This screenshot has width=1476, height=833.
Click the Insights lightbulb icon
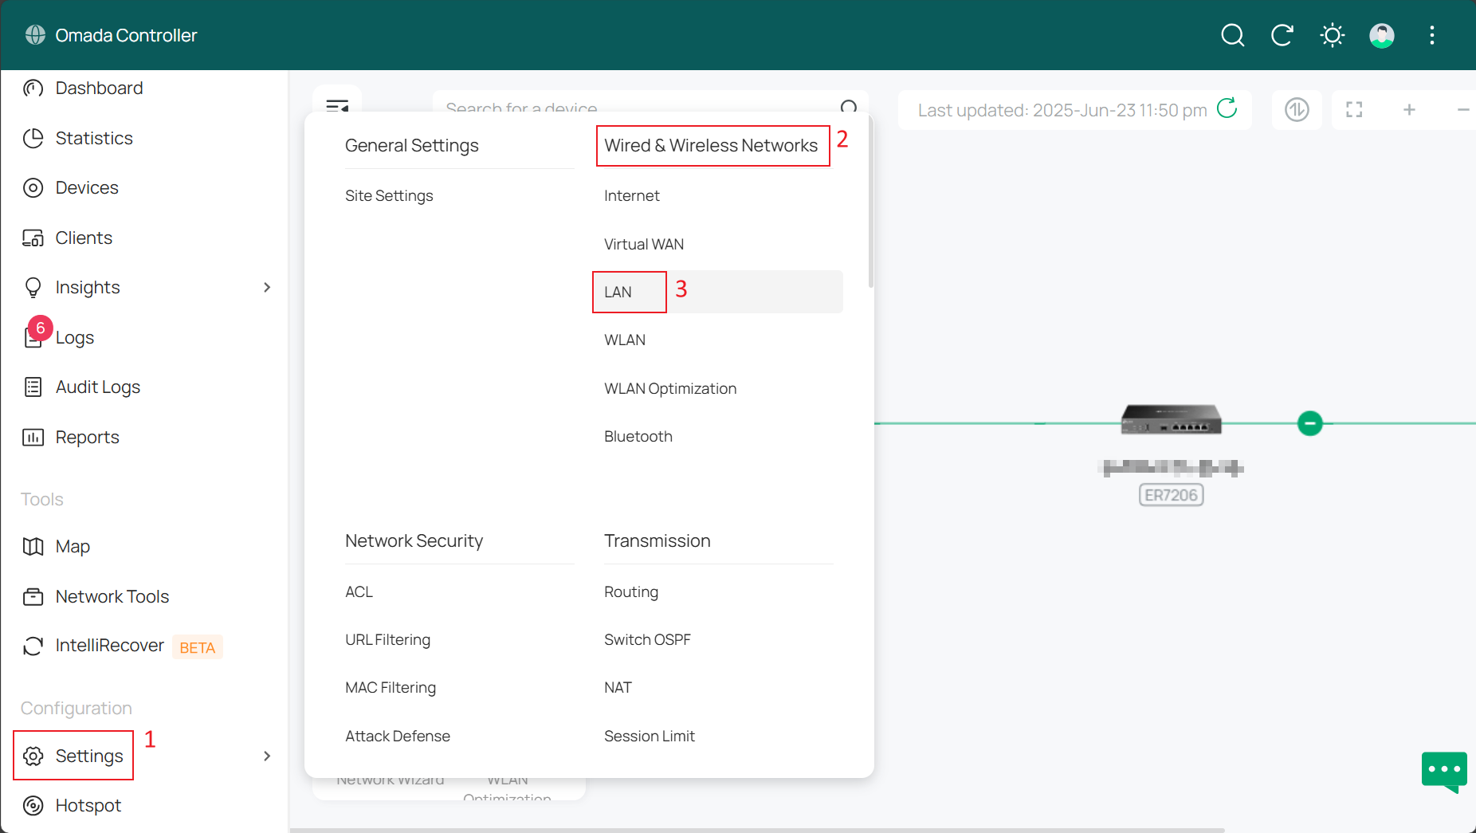33,287
